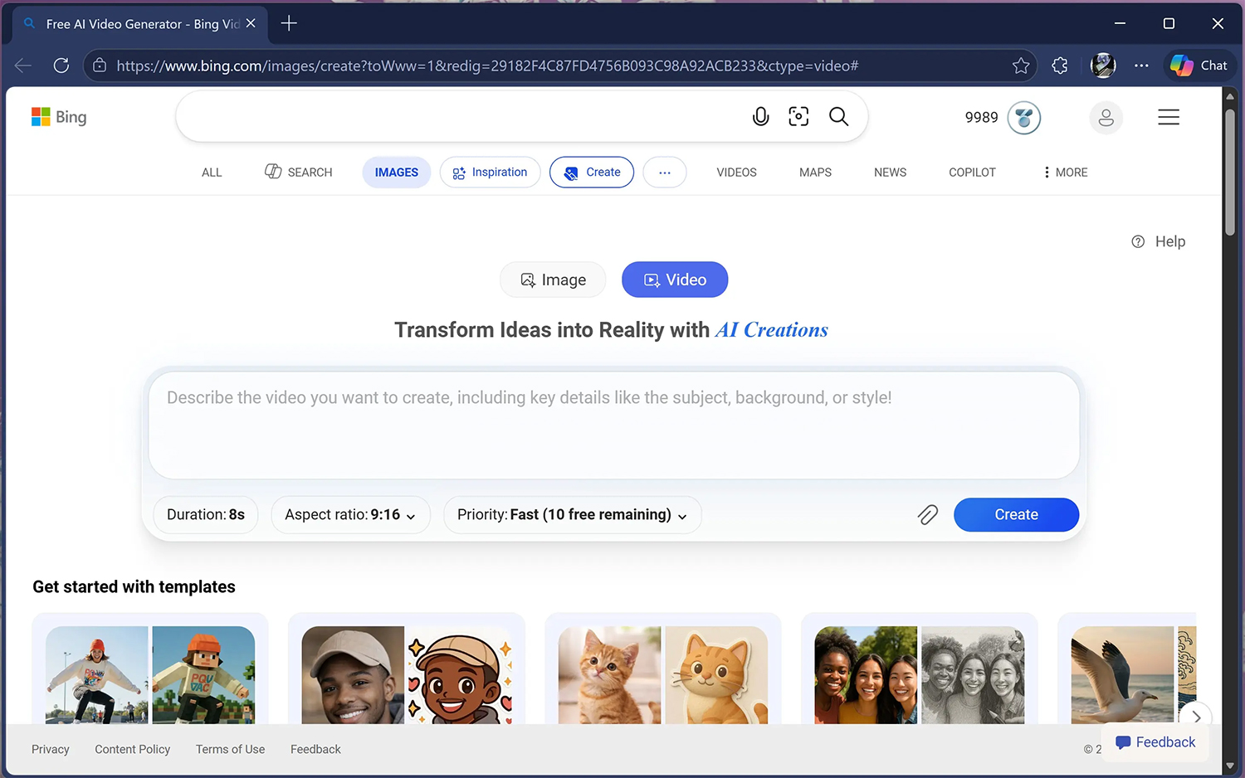Change the Duration 8s setting
This screenshot has height=778, width=1245.
pyautogui.click(x=206, y=515)
